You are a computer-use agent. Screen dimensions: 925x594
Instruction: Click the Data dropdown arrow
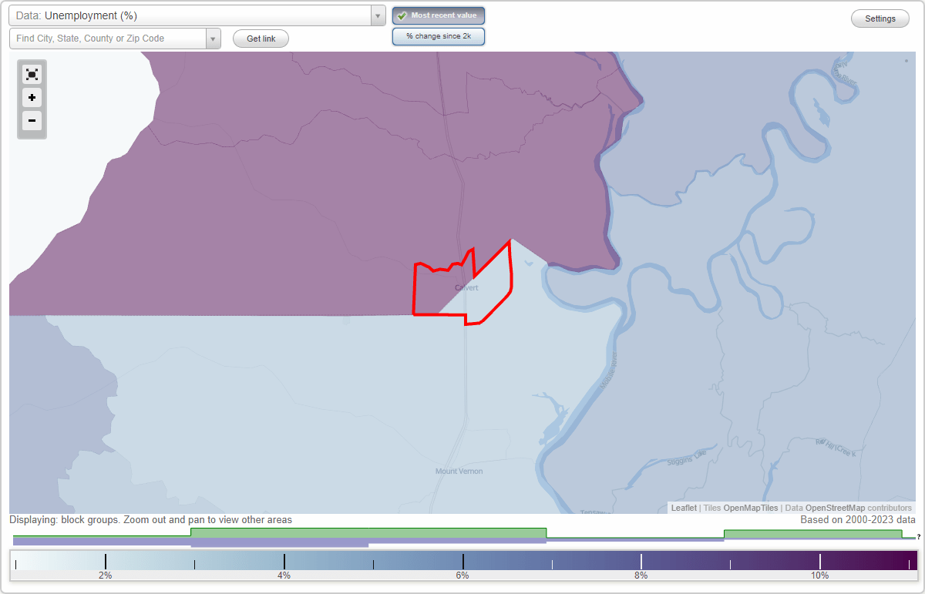point(377,15)
